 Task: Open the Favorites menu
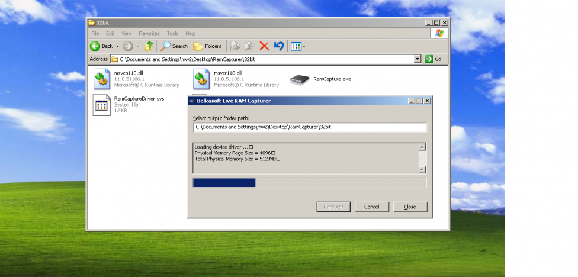point(149,33)
